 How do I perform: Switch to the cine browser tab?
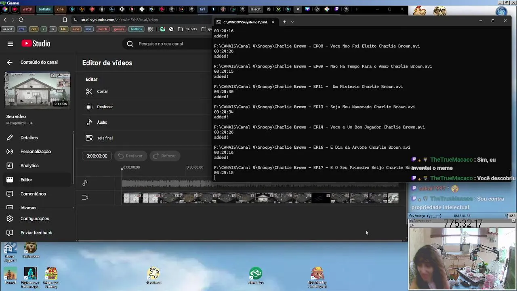click(x=60, y=9)
